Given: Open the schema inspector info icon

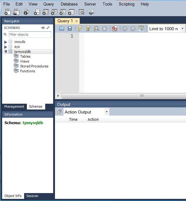Looking at the screenshot, I should point(26,12).
